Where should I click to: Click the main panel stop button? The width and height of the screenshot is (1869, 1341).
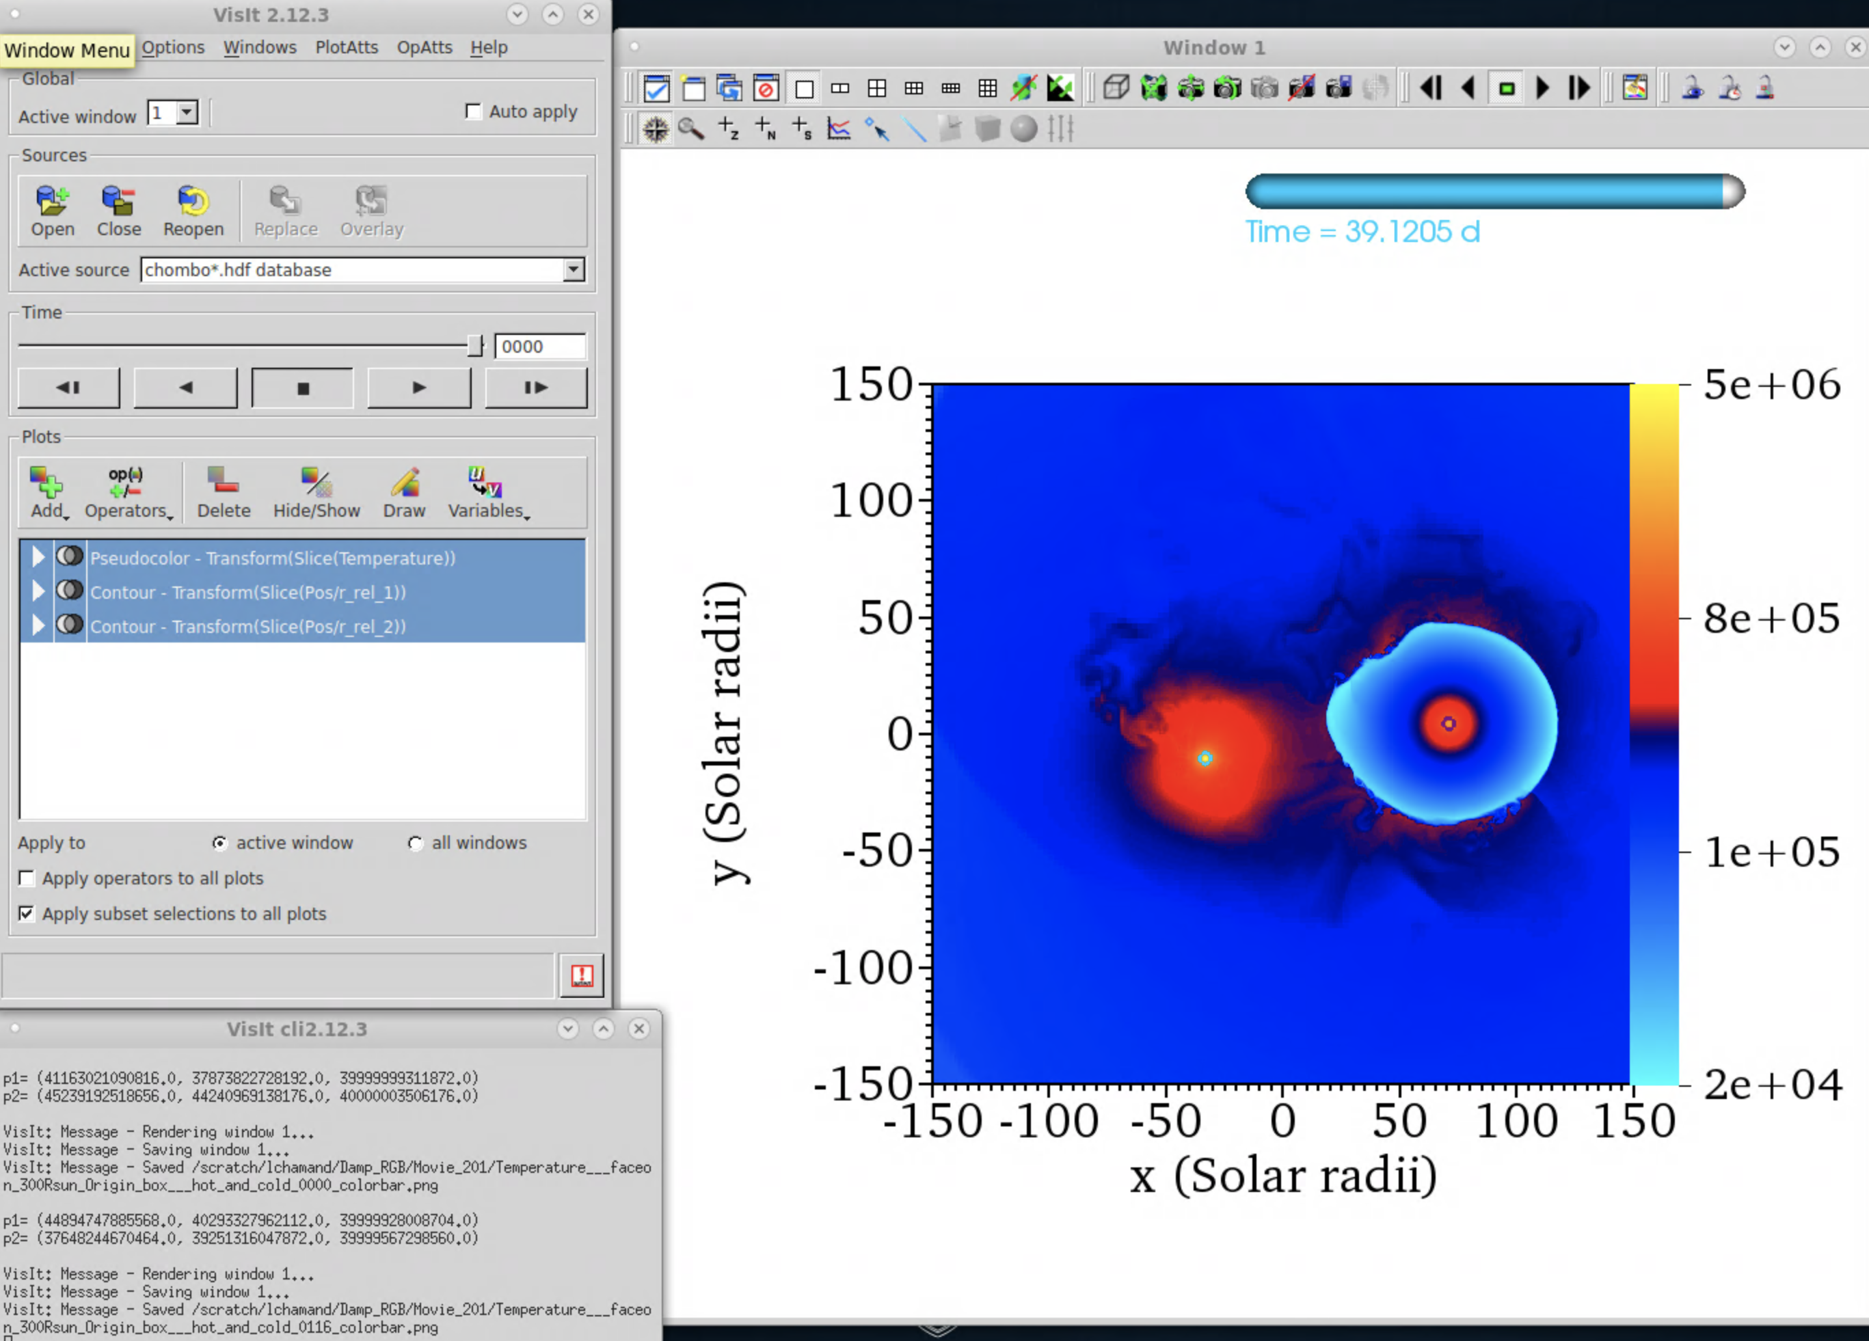pyautogui.click(x=302, y=387)
